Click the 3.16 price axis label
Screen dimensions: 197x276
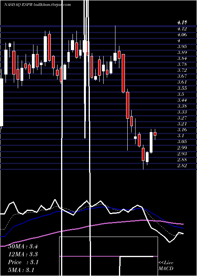coord(182,130)
